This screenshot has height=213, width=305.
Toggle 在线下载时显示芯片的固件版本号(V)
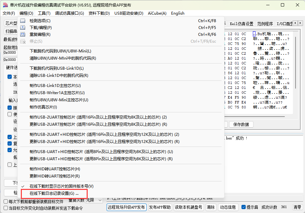coord(121,186)
